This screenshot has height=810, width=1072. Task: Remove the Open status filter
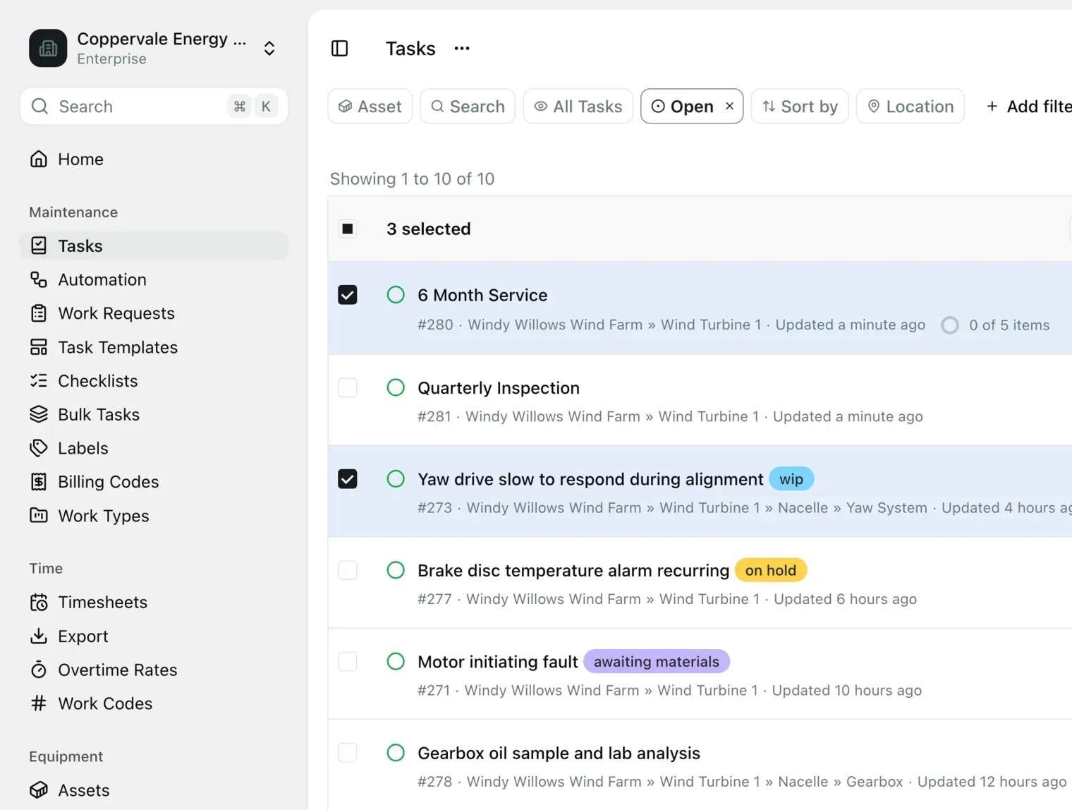coord(730,106)
